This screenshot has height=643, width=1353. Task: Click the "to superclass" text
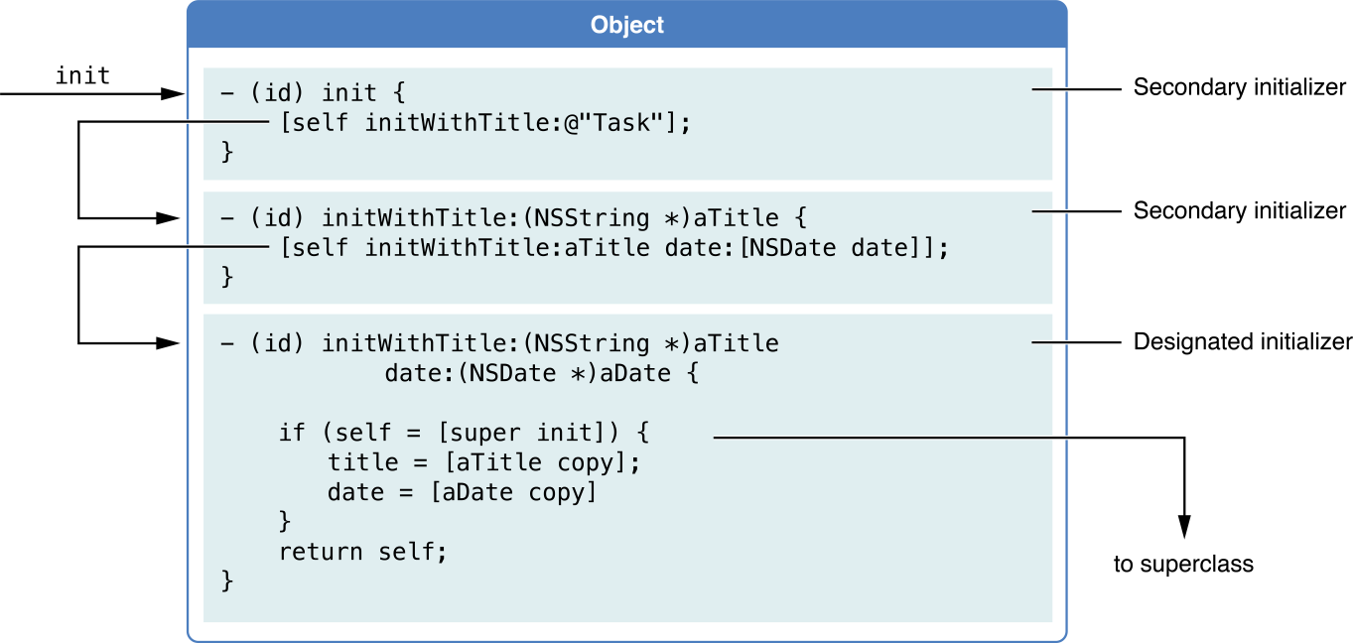(1183, 565)
